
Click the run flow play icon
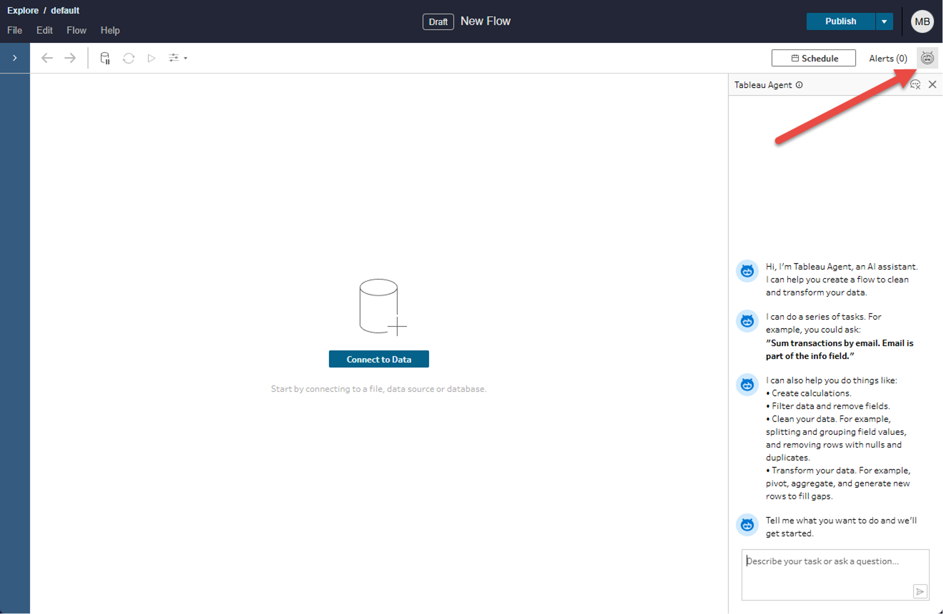(x=151, y=58)
